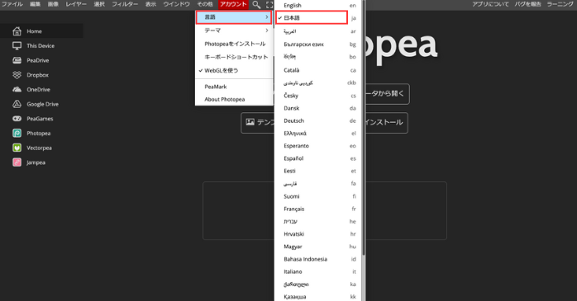Open the フィルター menu
Viewport: 577px width, 301px height.
(125, 4)
